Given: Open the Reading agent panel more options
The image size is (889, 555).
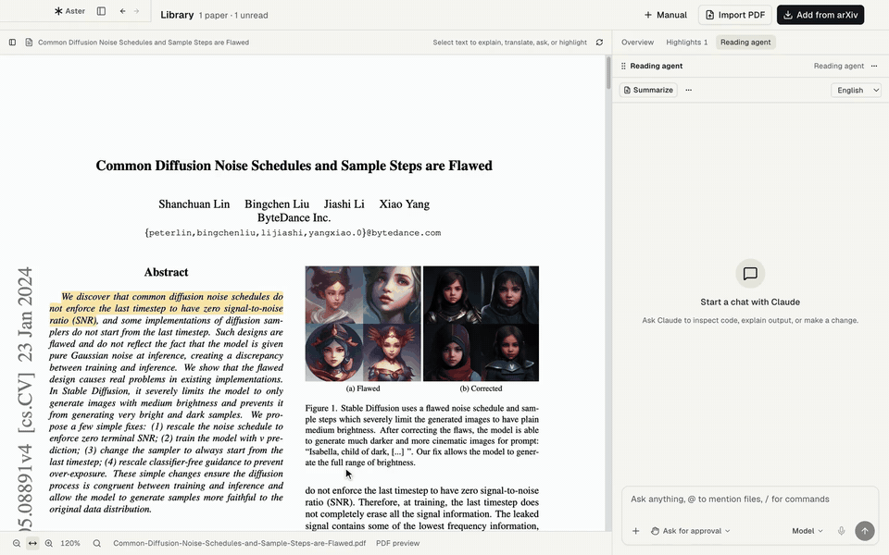Looking at the screenshot, I should pyautogui.click(x=873, y=67).
